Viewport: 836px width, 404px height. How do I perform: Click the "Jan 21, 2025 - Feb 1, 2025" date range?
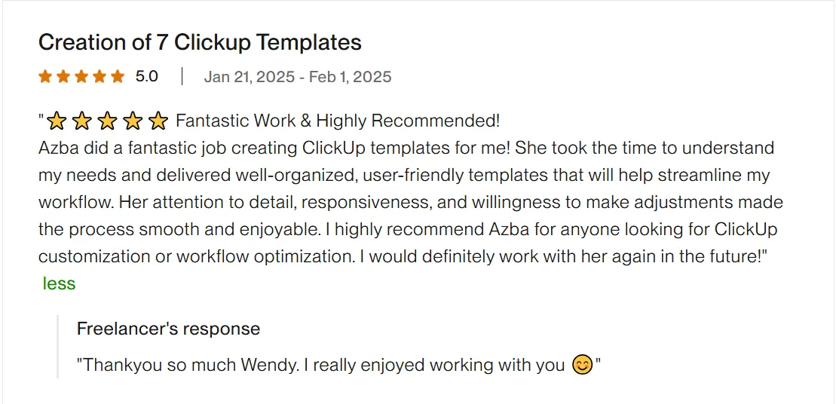(x=297, y=76)
